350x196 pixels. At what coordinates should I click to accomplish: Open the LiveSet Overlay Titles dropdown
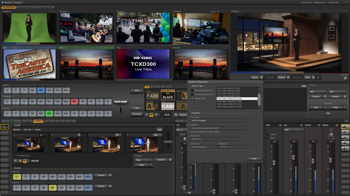[144, 160]
